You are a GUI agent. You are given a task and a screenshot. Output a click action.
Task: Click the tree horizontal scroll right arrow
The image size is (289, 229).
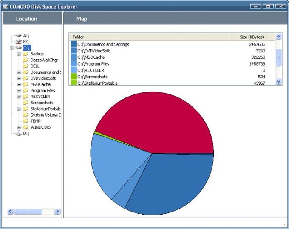57,211
